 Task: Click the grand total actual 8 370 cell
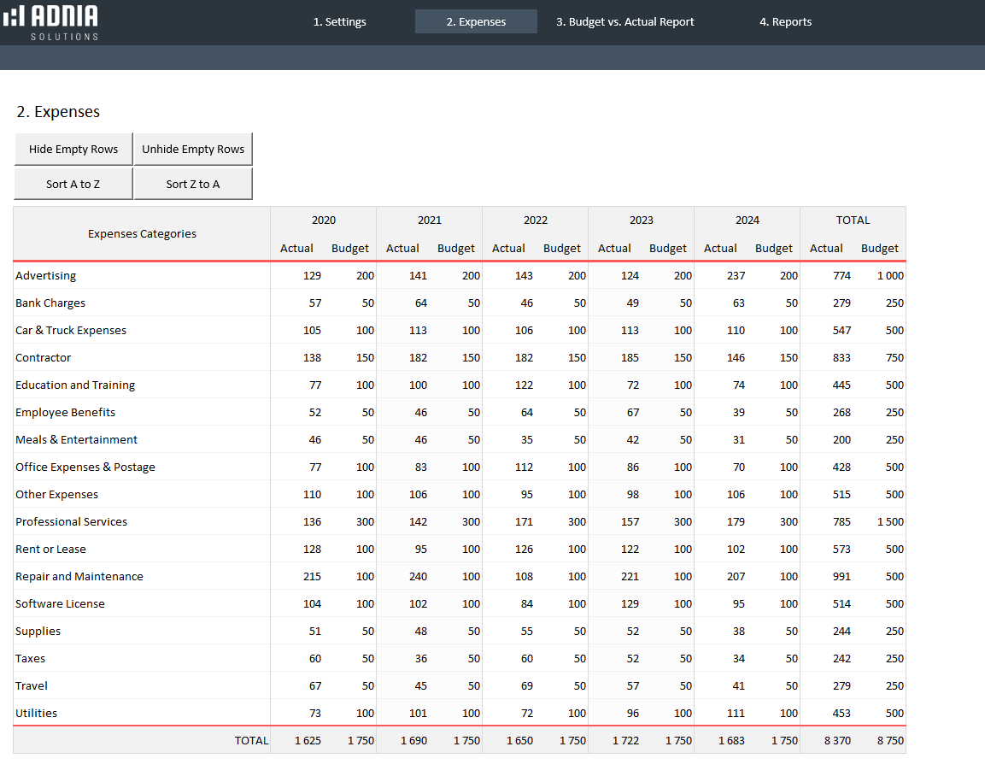click(836, 741)
